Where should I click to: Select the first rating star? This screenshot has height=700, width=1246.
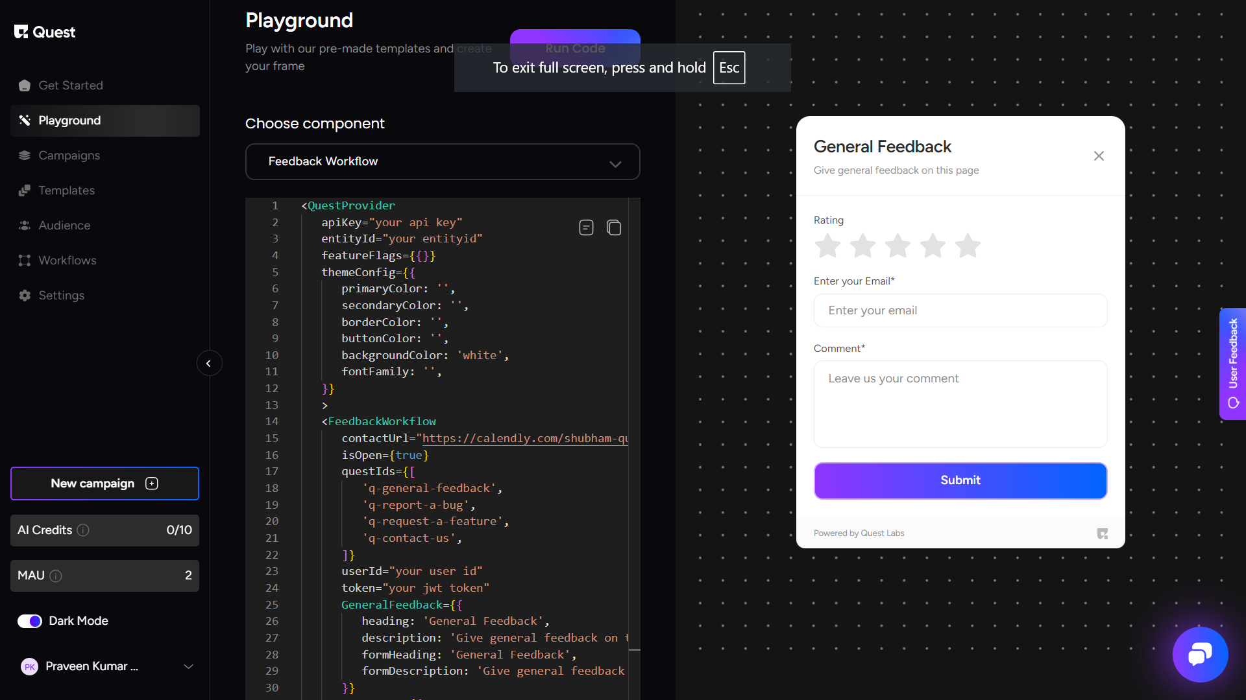click(827, 246)
